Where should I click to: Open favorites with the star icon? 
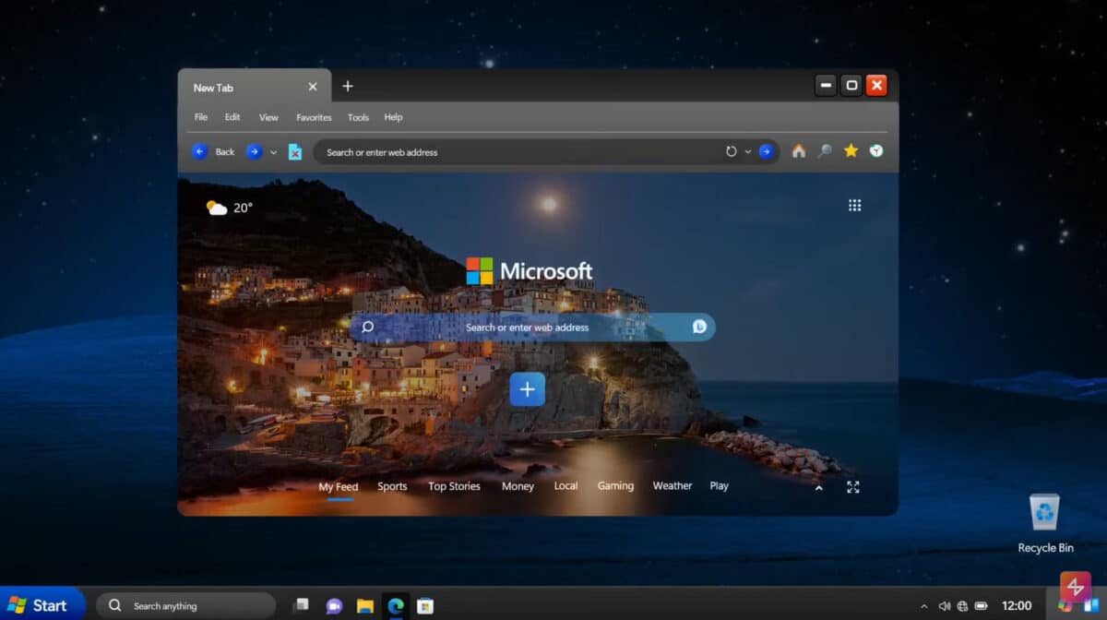click(x=851, y=151)
